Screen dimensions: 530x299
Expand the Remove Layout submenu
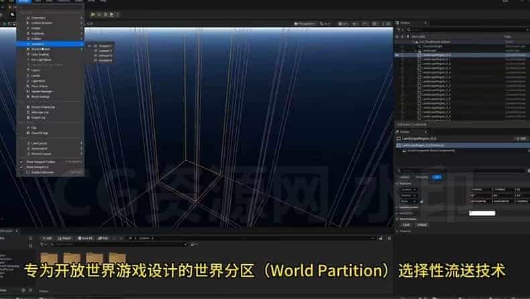pos(50,154)
